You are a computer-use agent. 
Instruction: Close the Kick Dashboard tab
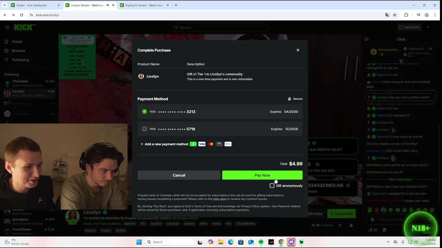[58, 5]
